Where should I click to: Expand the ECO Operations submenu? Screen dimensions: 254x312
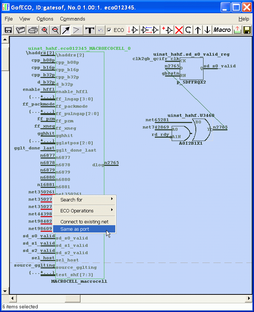(x=84, y=211)
